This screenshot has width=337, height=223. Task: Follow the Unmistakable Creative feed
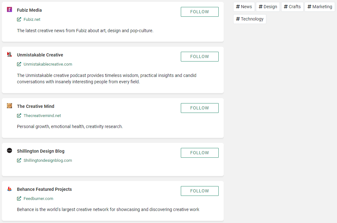[x=200, y=56]
